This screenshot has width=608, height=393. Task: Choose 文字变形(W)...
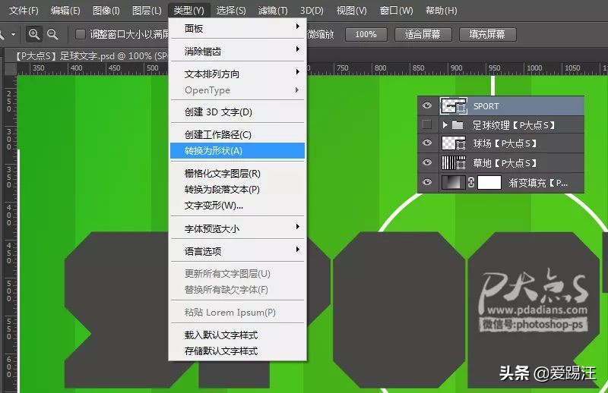click(x=237, y=205)
